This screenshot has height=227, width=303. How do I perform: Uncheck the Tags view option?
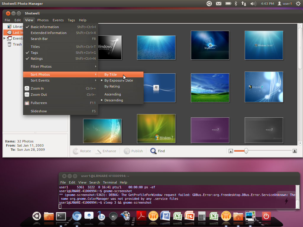point(60,53)
